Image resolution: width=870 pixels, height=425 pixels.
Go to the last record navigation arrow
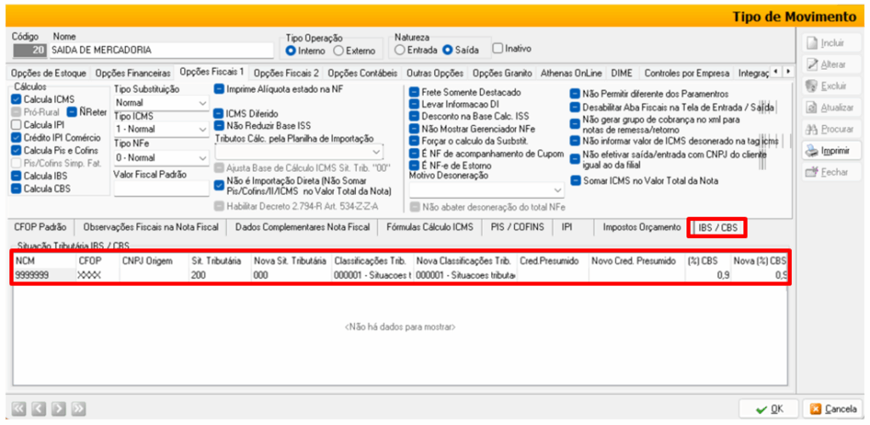coord(79,409)
